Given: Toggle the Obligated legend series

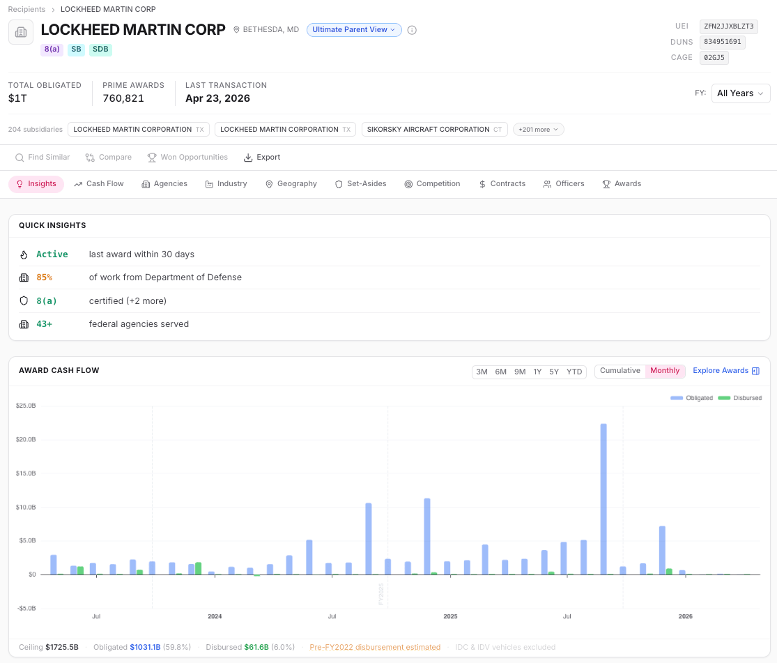Looking at the screenshot, I should click(691, 398).
